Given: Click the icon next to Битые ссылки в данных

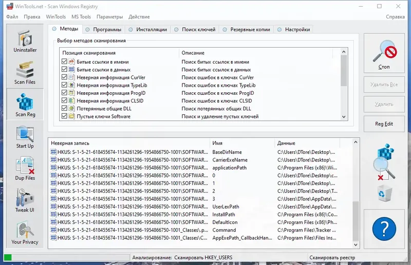Looking at the screenshot, I should click(71, 69).
